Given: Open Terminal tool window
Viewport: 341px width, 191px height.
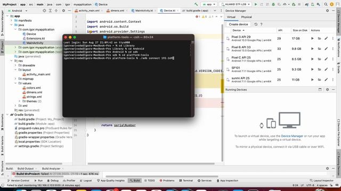Looking at the screenshot, I should tap(186, 180).
